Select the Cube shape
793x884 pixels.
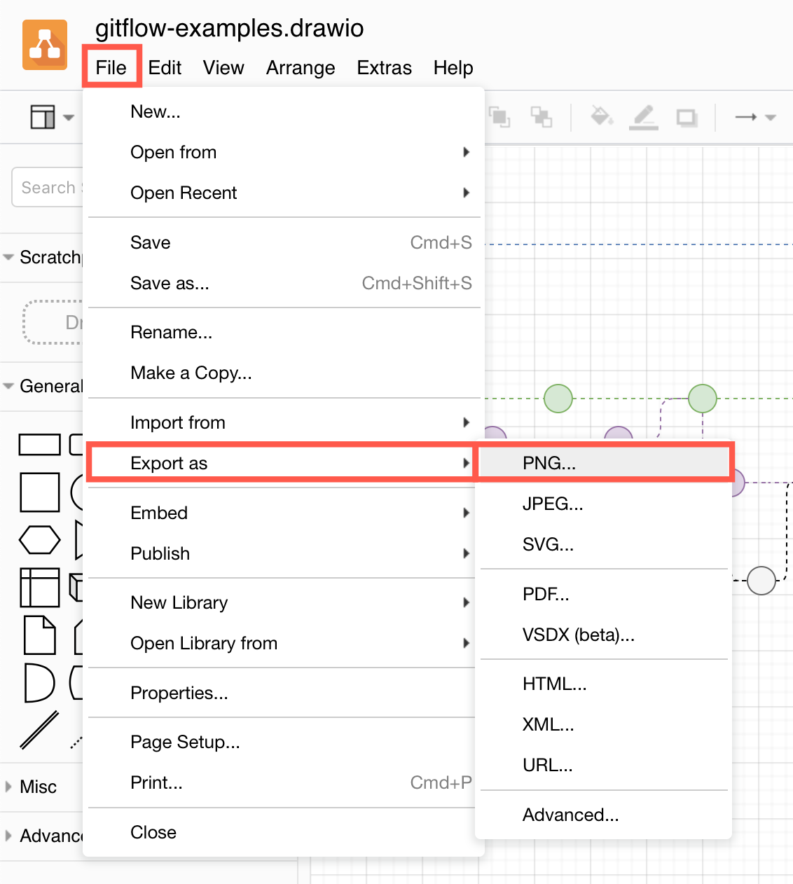(77, 588)
